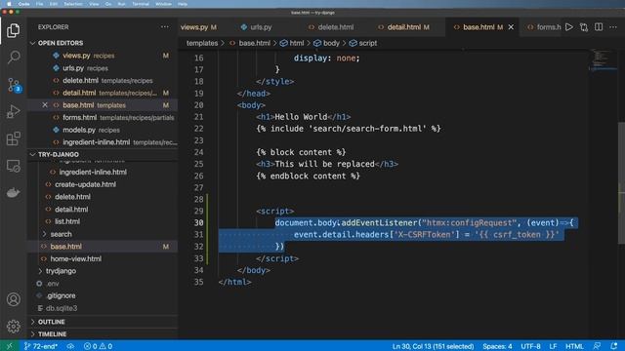625x351 pixels.
Task: Open the Docker view
Action: pos(13,193)
